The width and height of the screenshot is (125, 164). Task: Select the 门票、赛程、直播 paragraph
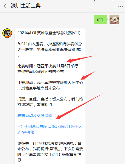50,102
